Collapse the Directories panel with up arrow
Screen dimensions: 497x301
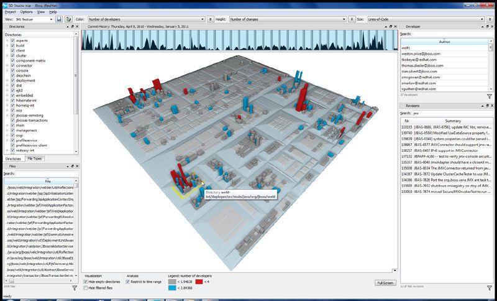(68, 27)
